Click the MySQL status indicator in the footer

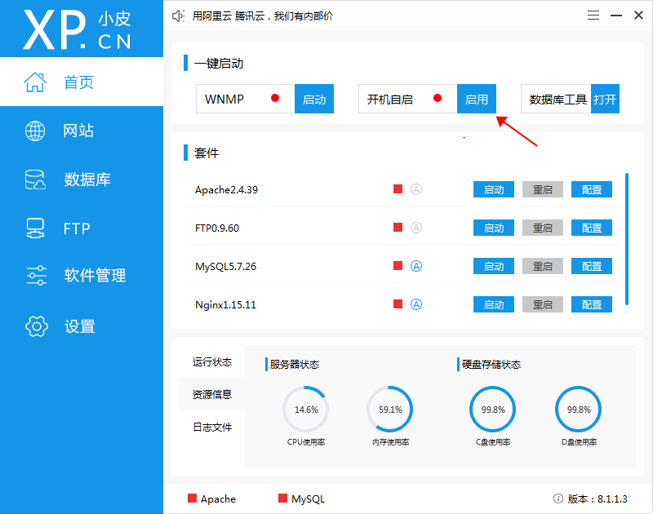coord(301,498)
